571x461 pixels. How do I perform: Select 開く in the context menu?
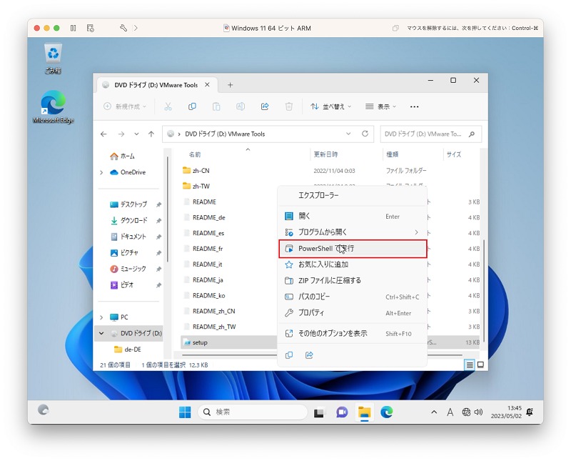352,217
